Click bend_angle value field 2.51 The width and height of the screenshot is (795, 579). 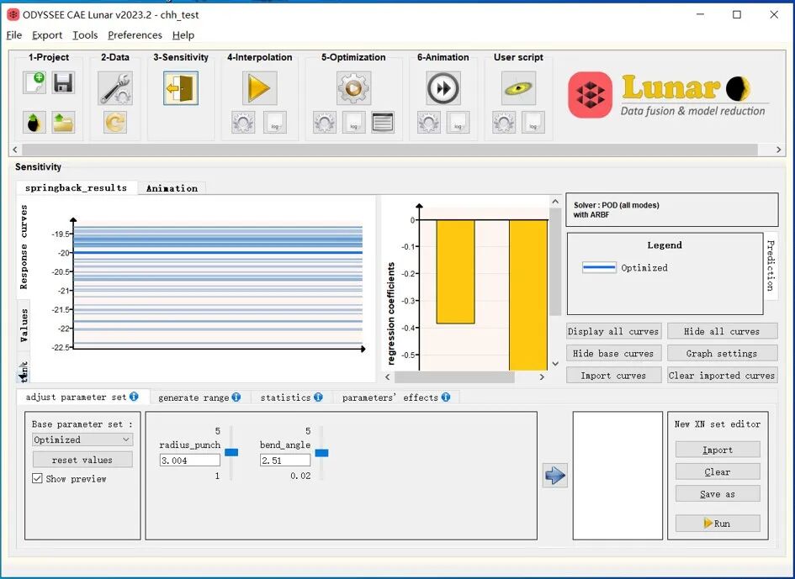(285, 460)
